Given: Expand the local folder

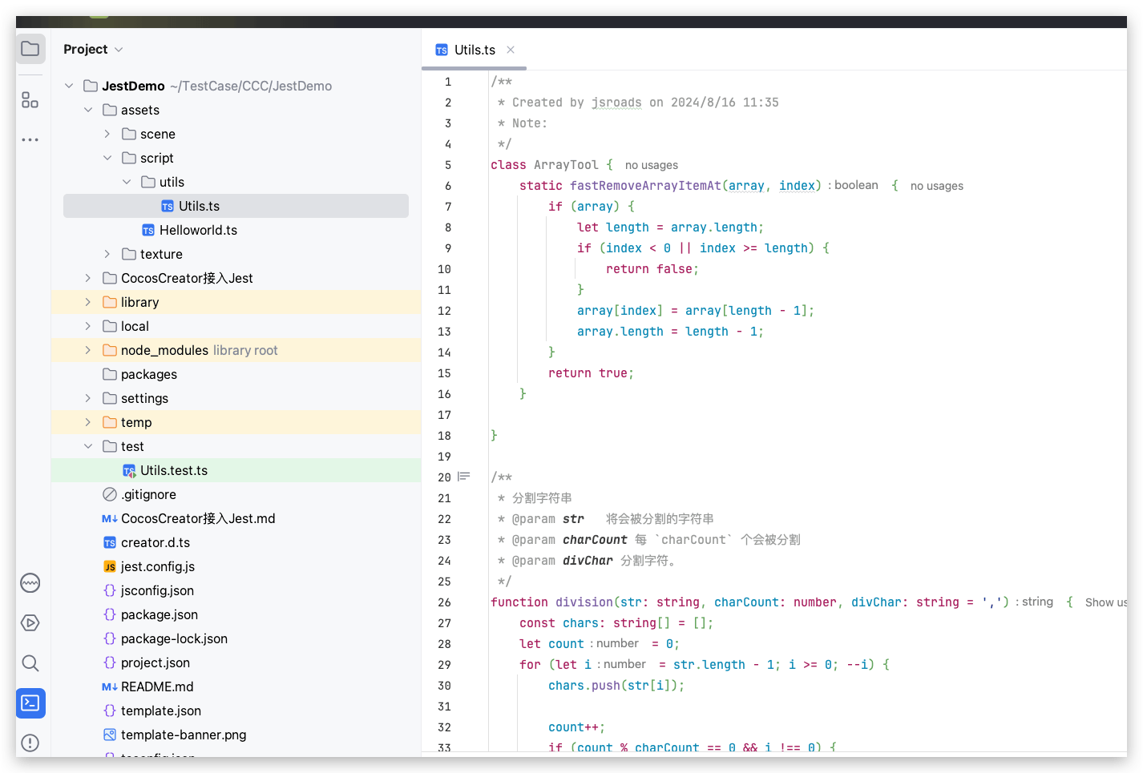Looking at the screenshot, I should [88, 326].
